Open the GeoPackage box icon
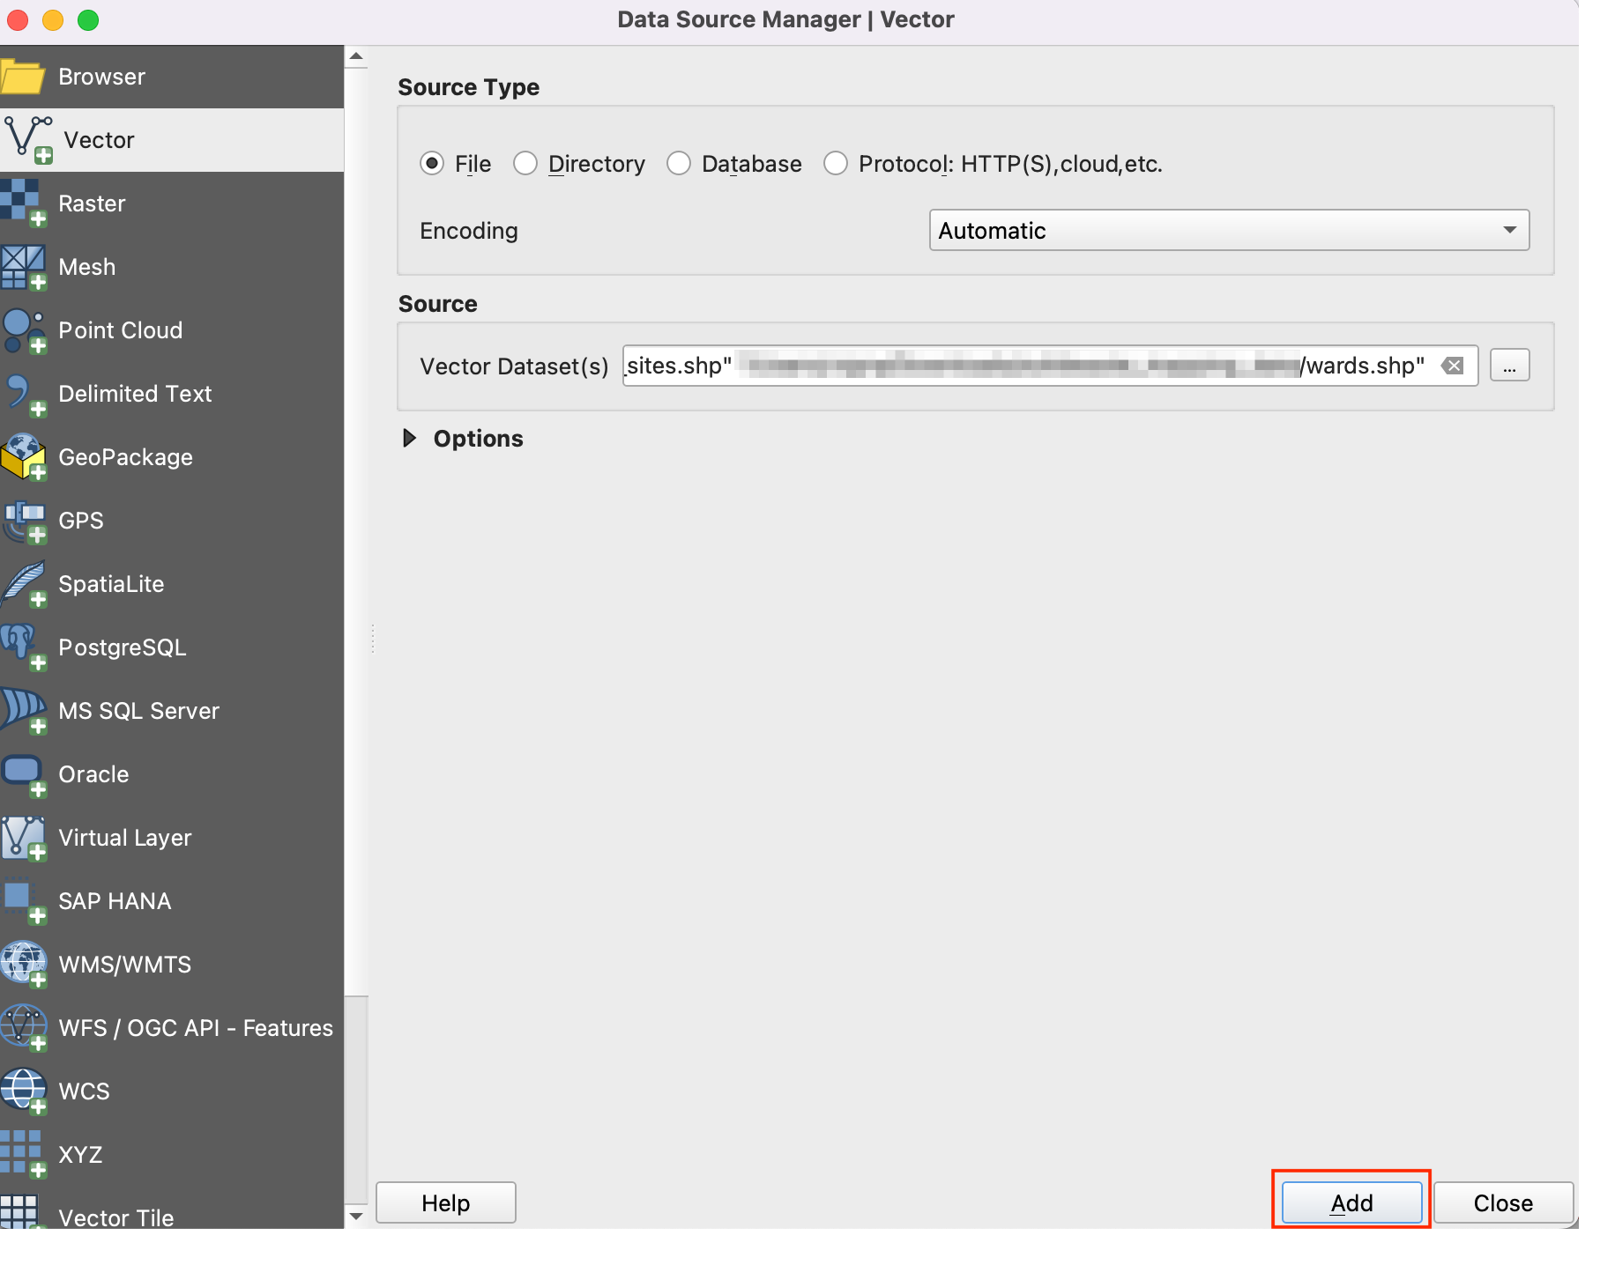This screenshot has width=1615, height=1265. (x=23, y=457)
